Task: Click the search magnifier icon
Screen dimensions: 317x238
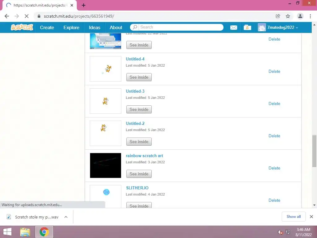Action: (x=135, y=27)
